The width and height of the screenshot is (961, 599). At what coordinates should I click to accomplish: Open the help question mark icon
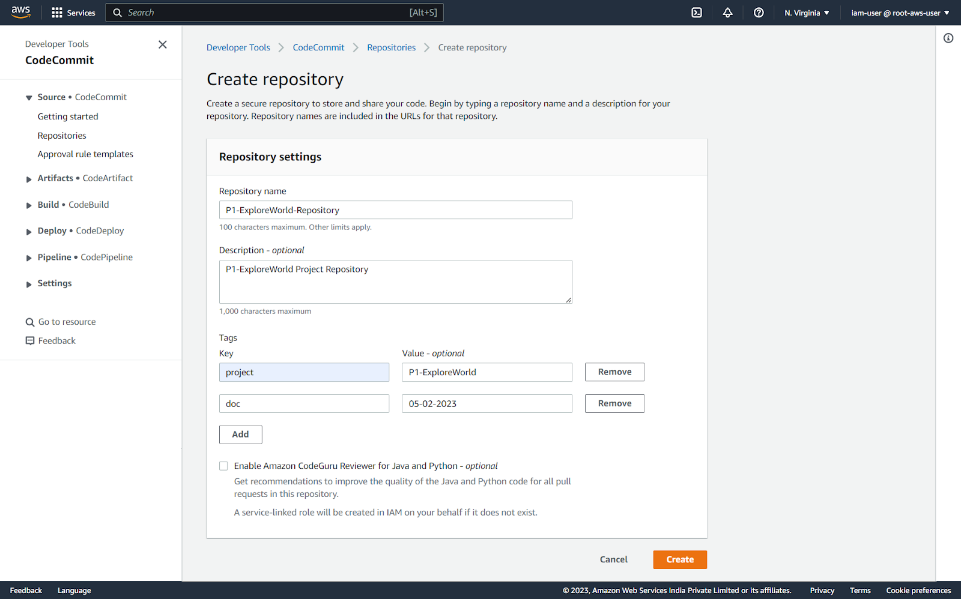(759, 13)
